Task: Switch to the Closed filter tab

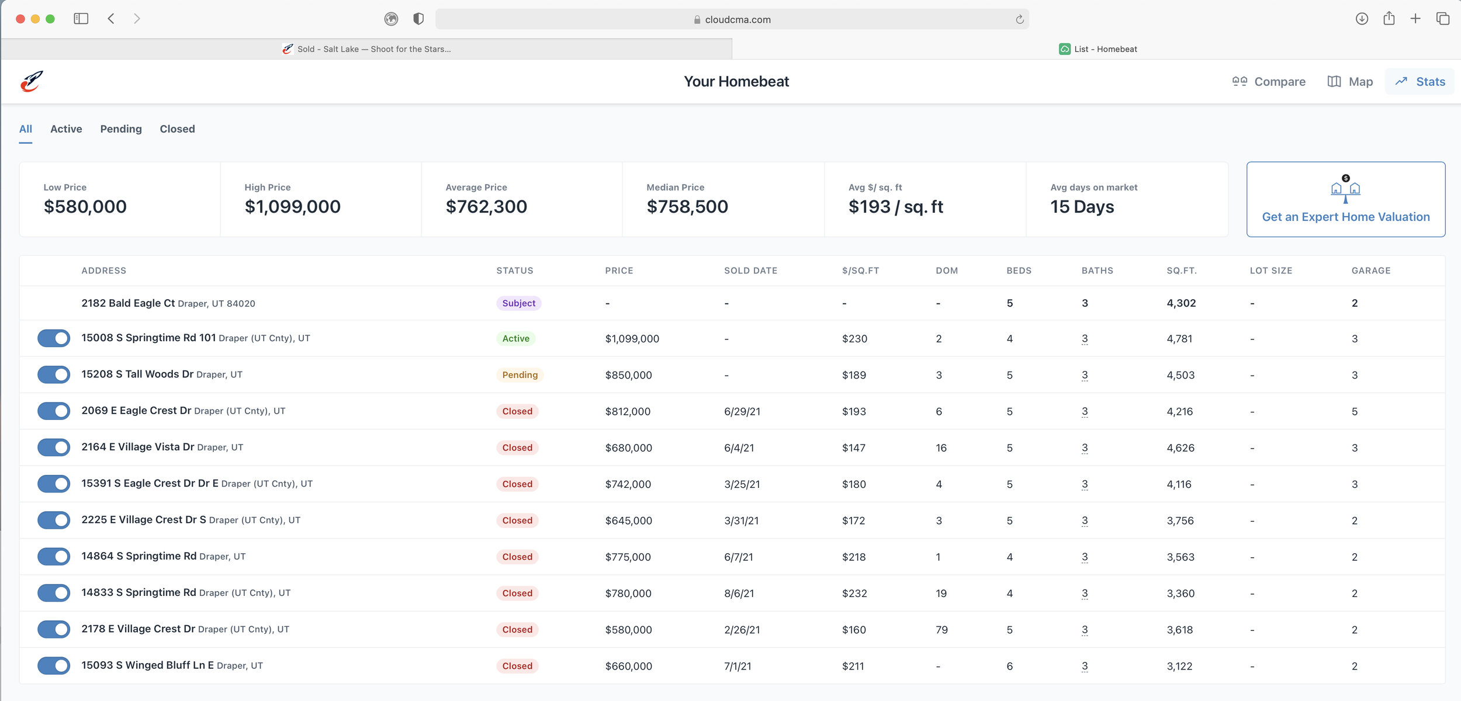Action: (177, 129)
